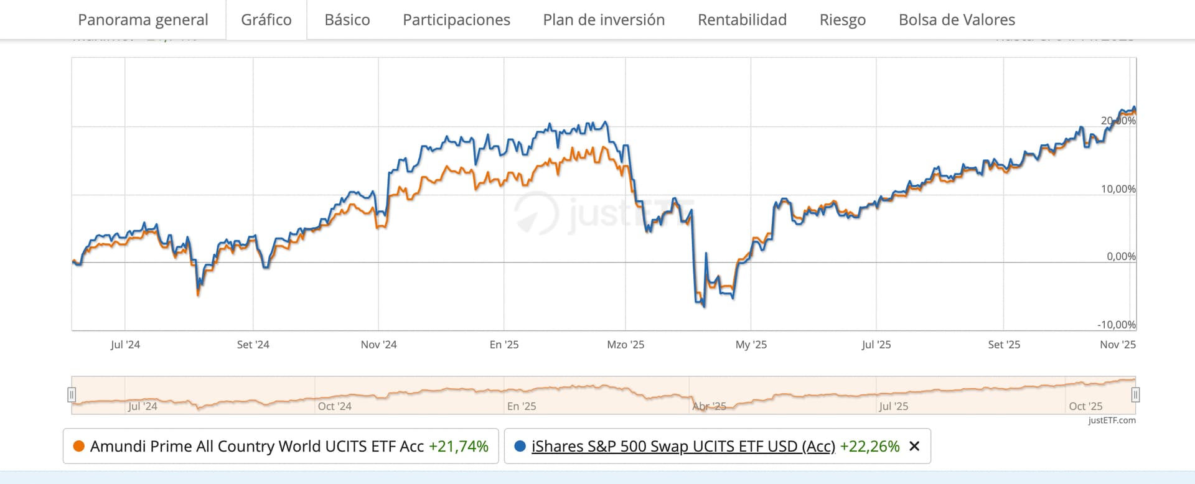Click the iShares +22,26% performance value
Viewport: 1195px width, 484px height.
869,446
